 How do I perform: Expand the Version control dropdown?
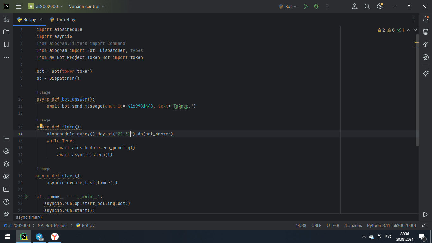87,6
